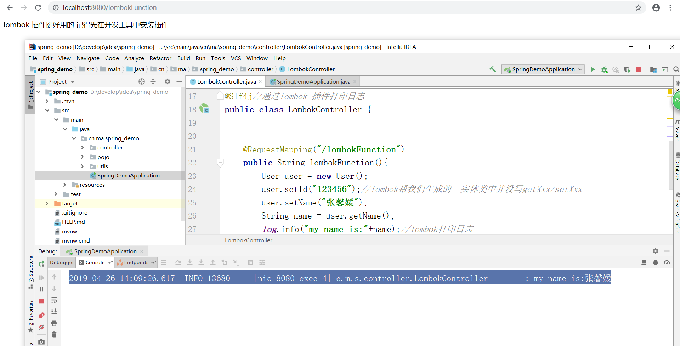Image resolution: width=680 pixels, height=346 pixels.
Task: Expand the utils package
Action: tap(83, 166)
